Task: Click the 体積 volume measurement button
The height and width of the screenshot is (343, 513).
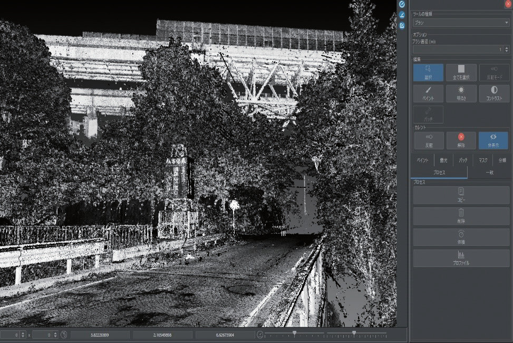Action: [x=461, y=237]
